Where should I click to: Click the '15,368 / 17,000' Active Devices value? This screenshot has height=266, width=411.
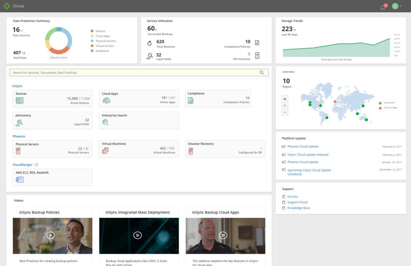(x=78, y=99)
